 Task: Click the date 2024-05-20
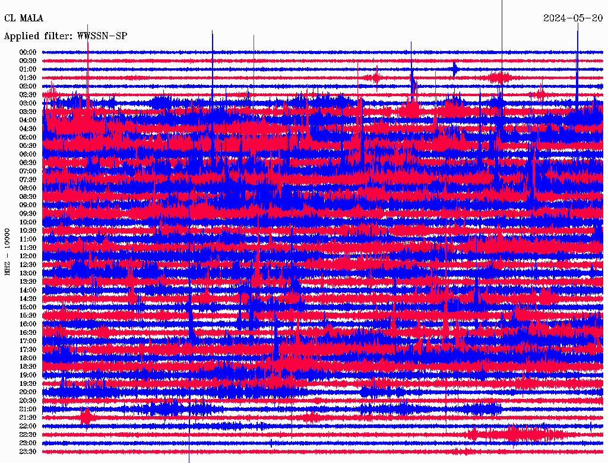pyautogui.click(x=573, y=18)
